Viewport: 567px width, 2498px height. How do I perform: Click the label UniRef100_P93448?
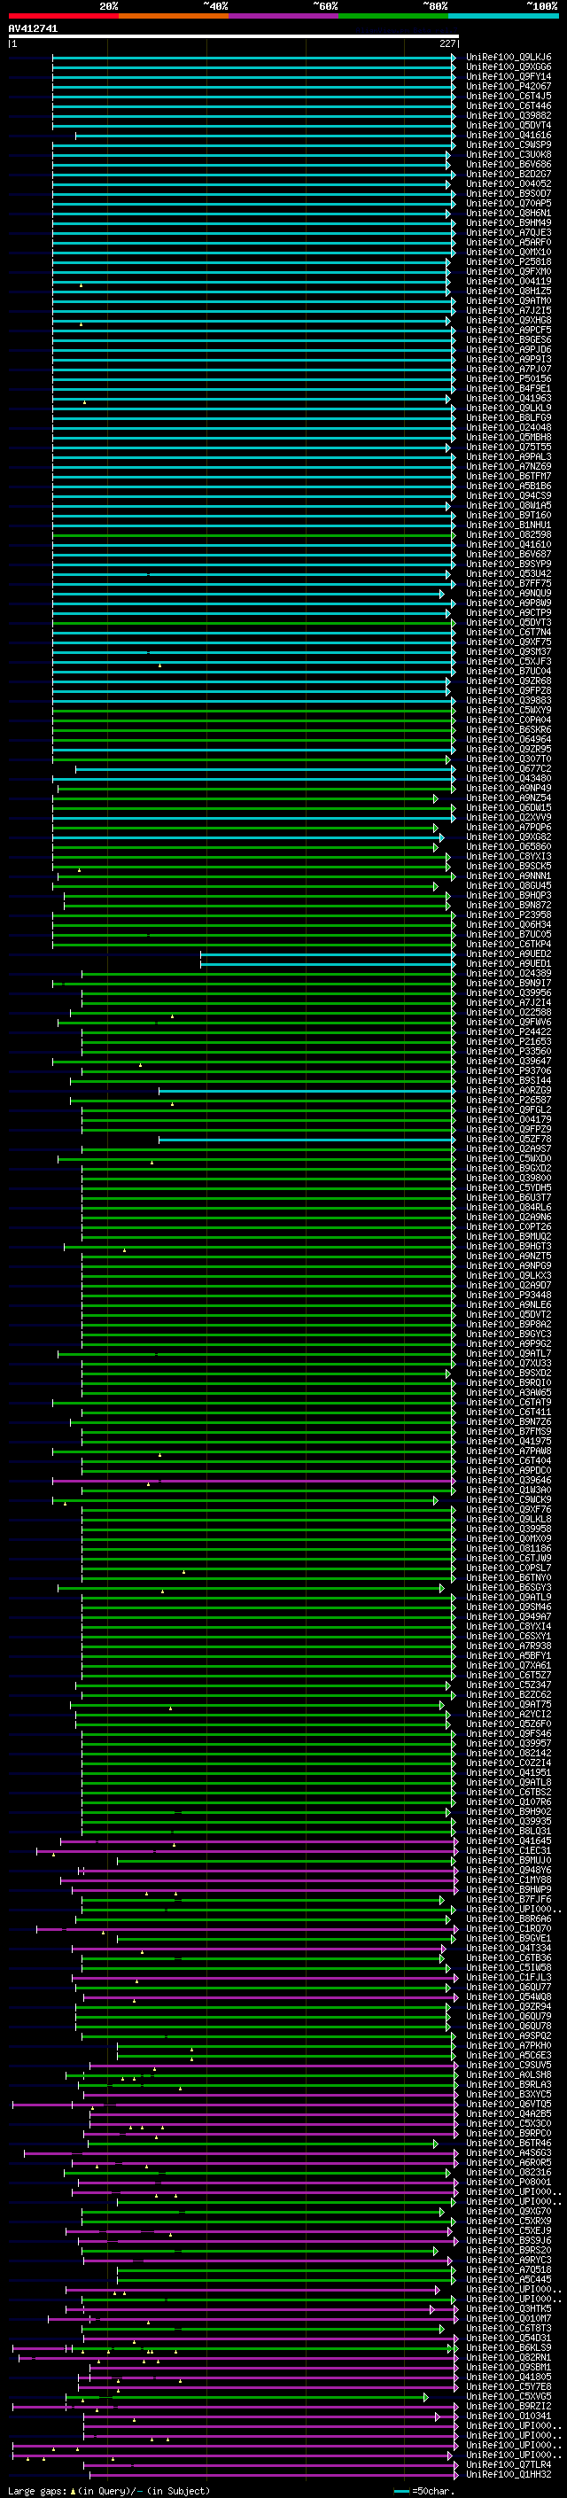pyautogui.click(x=508, y=1295)
